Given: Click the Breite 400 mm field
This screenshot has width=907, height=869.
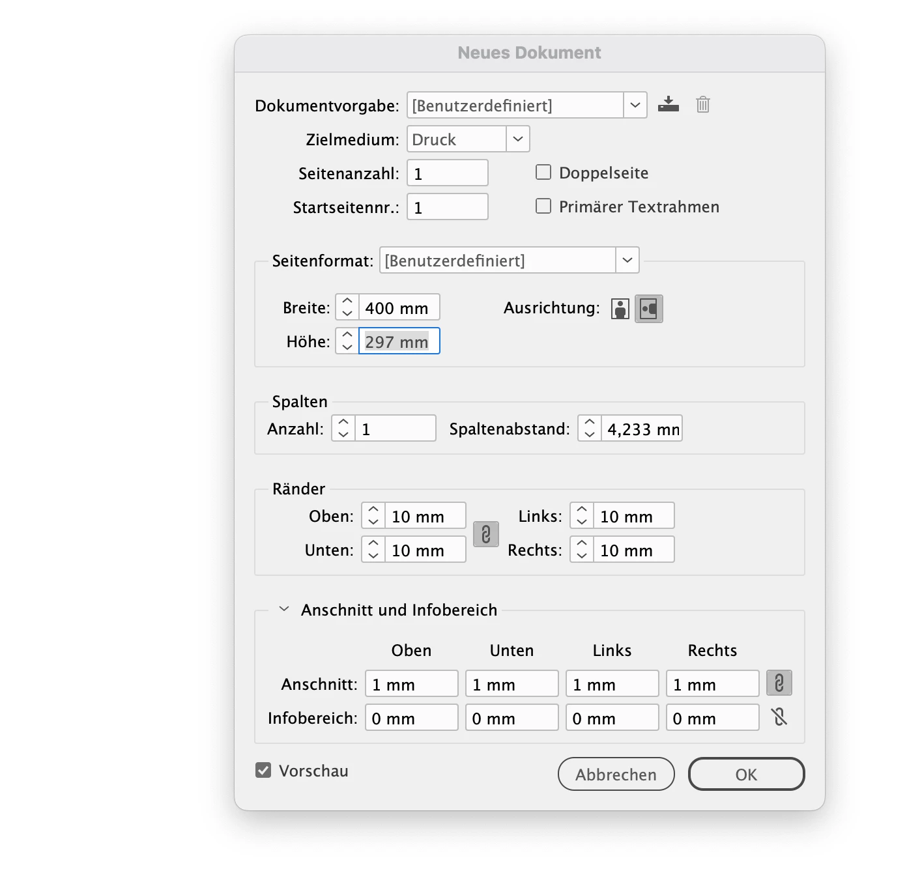Looking at the screenshot, I should [x=399, y=307].
